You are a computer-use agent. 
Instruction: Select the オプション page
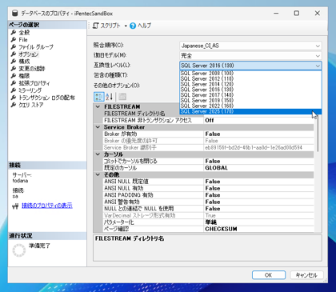[x=29, y=54]
